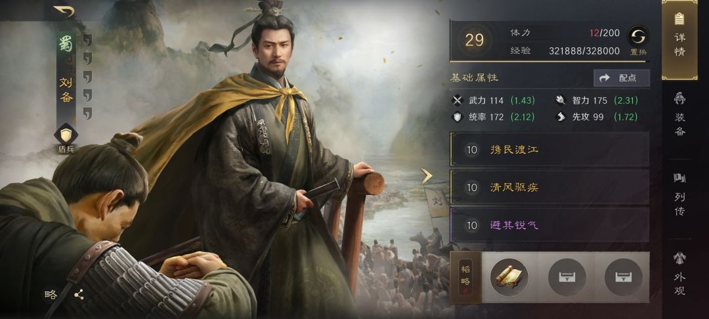Viewport: 709px width, 319px height.
Task: Open the share icon
Action: click(x=79, y=295)
